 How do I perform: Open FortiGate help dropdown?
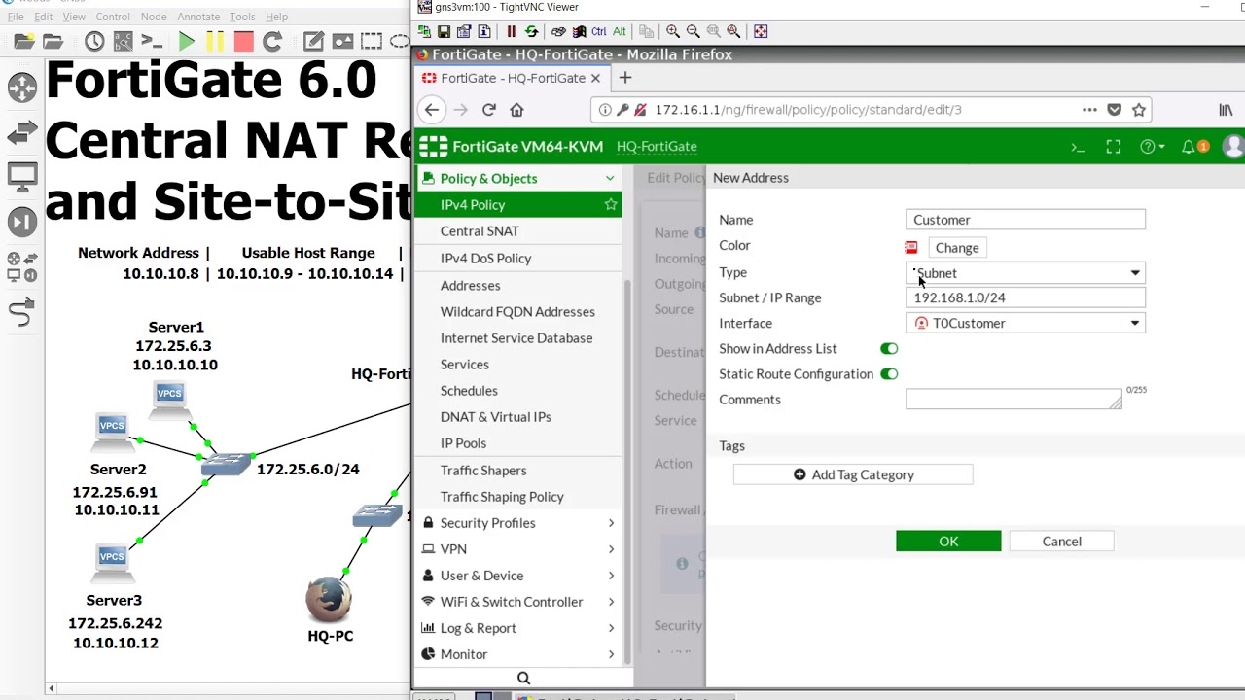(1152, 147)
